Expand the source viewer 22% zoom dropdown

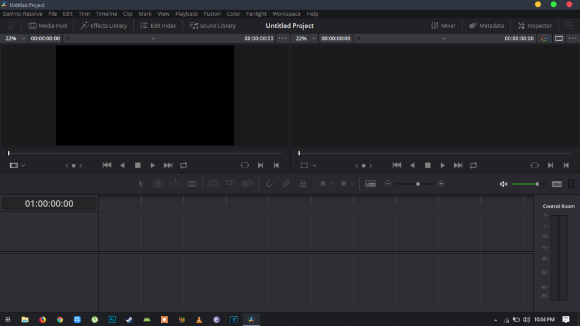click(x=23, y=38)
